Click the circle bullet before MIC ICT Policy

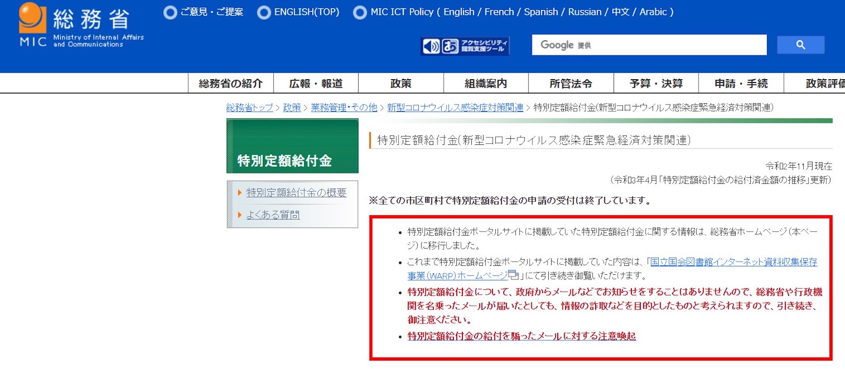pos(360,12)
